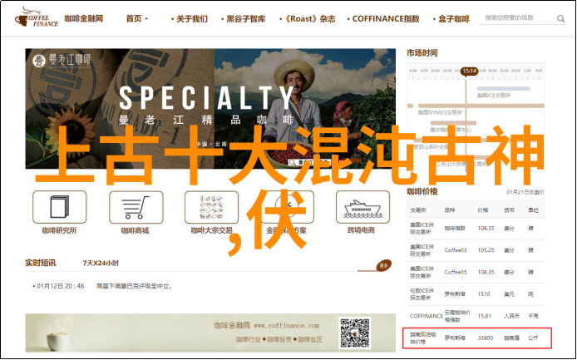The width and height of the screenshot is (577, 360).
Task: Open the news item 高盛下调星巴克评级至中立
Action: (135, 286)
